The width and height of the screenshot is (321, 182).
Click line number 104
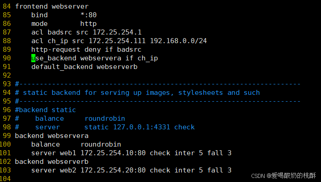5,179
